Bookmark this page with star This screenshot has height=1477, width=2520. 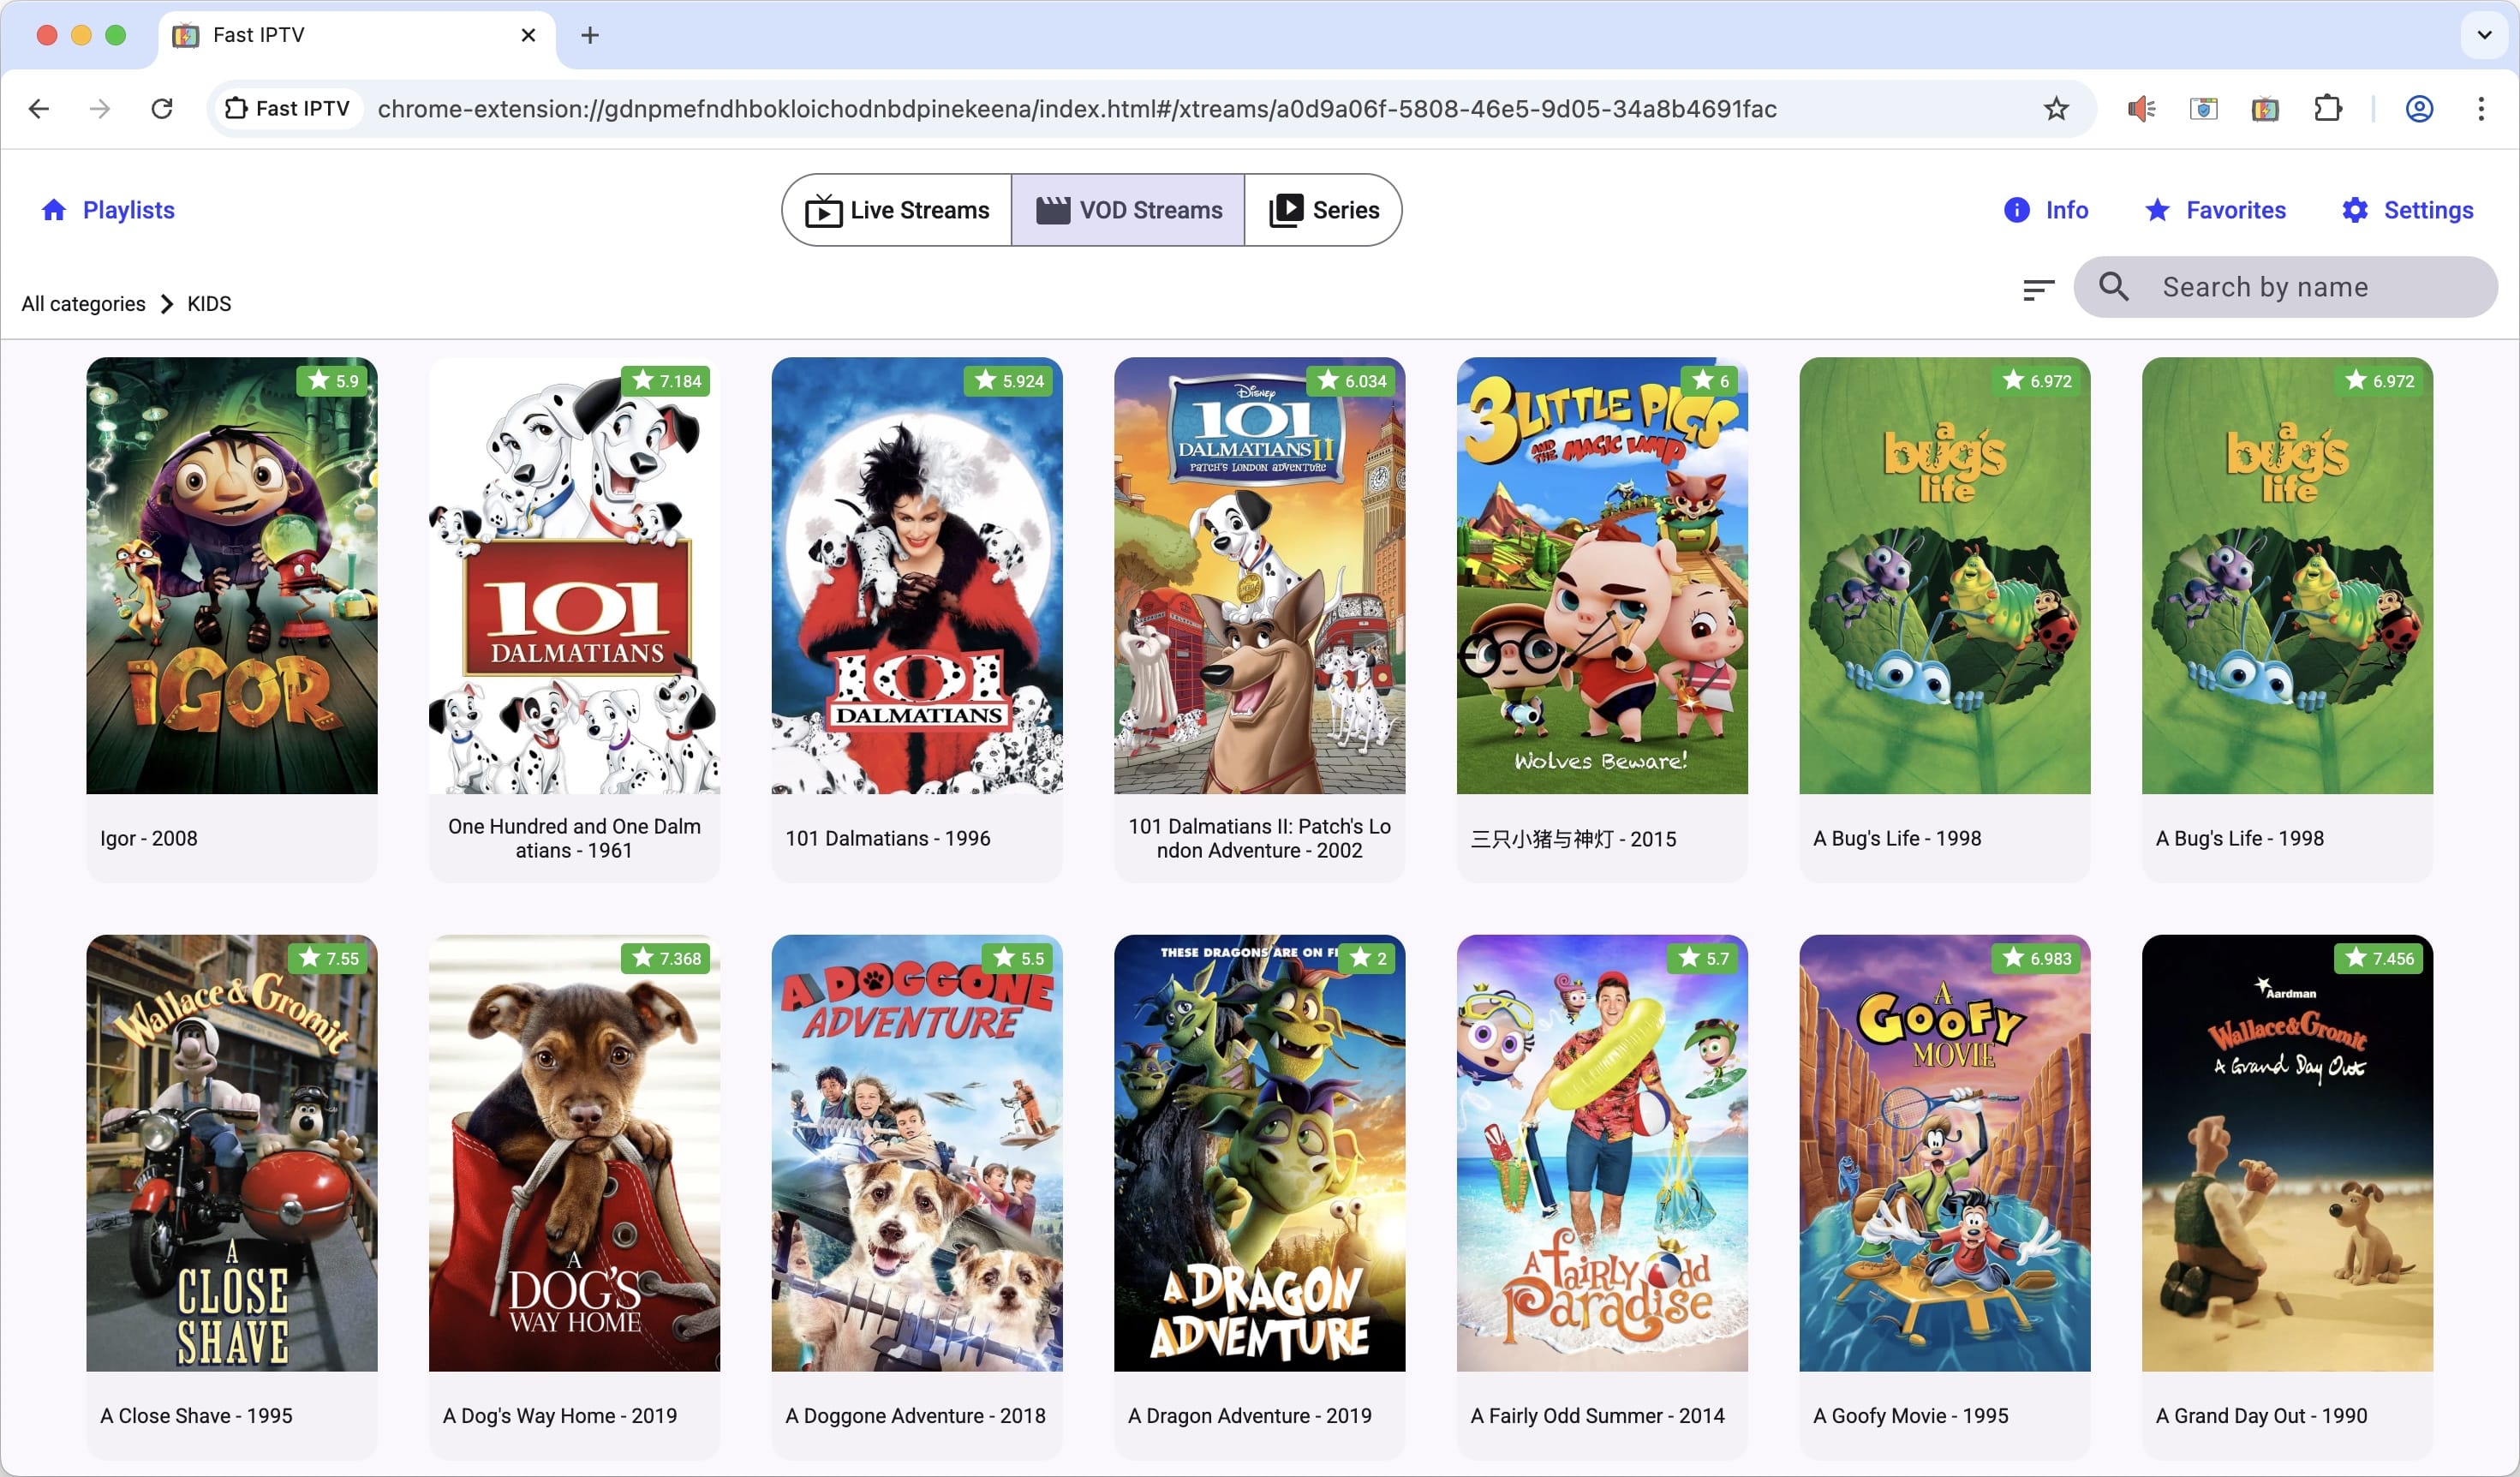(x=2056, y=109)
